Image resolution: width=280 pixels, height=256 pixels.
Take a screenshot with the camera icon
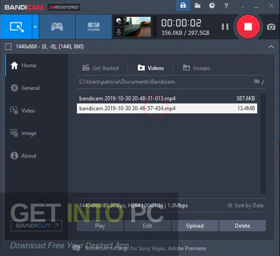coord(271,27)
